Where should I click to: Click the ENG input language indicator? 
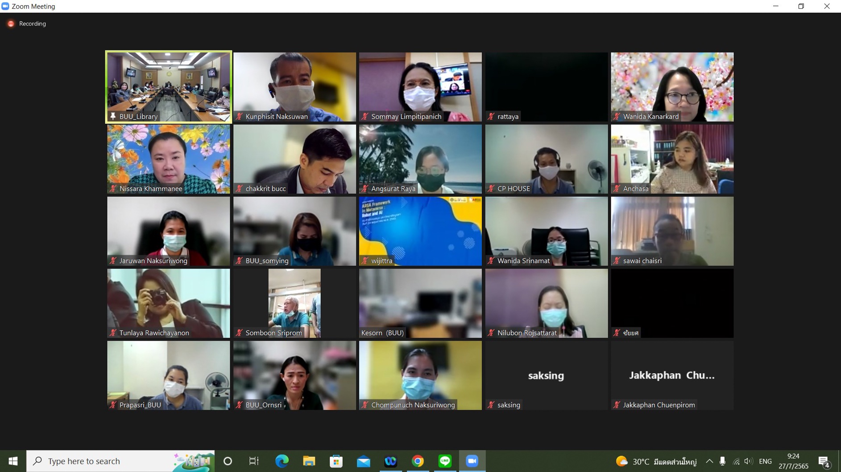[x=765, y=461]
